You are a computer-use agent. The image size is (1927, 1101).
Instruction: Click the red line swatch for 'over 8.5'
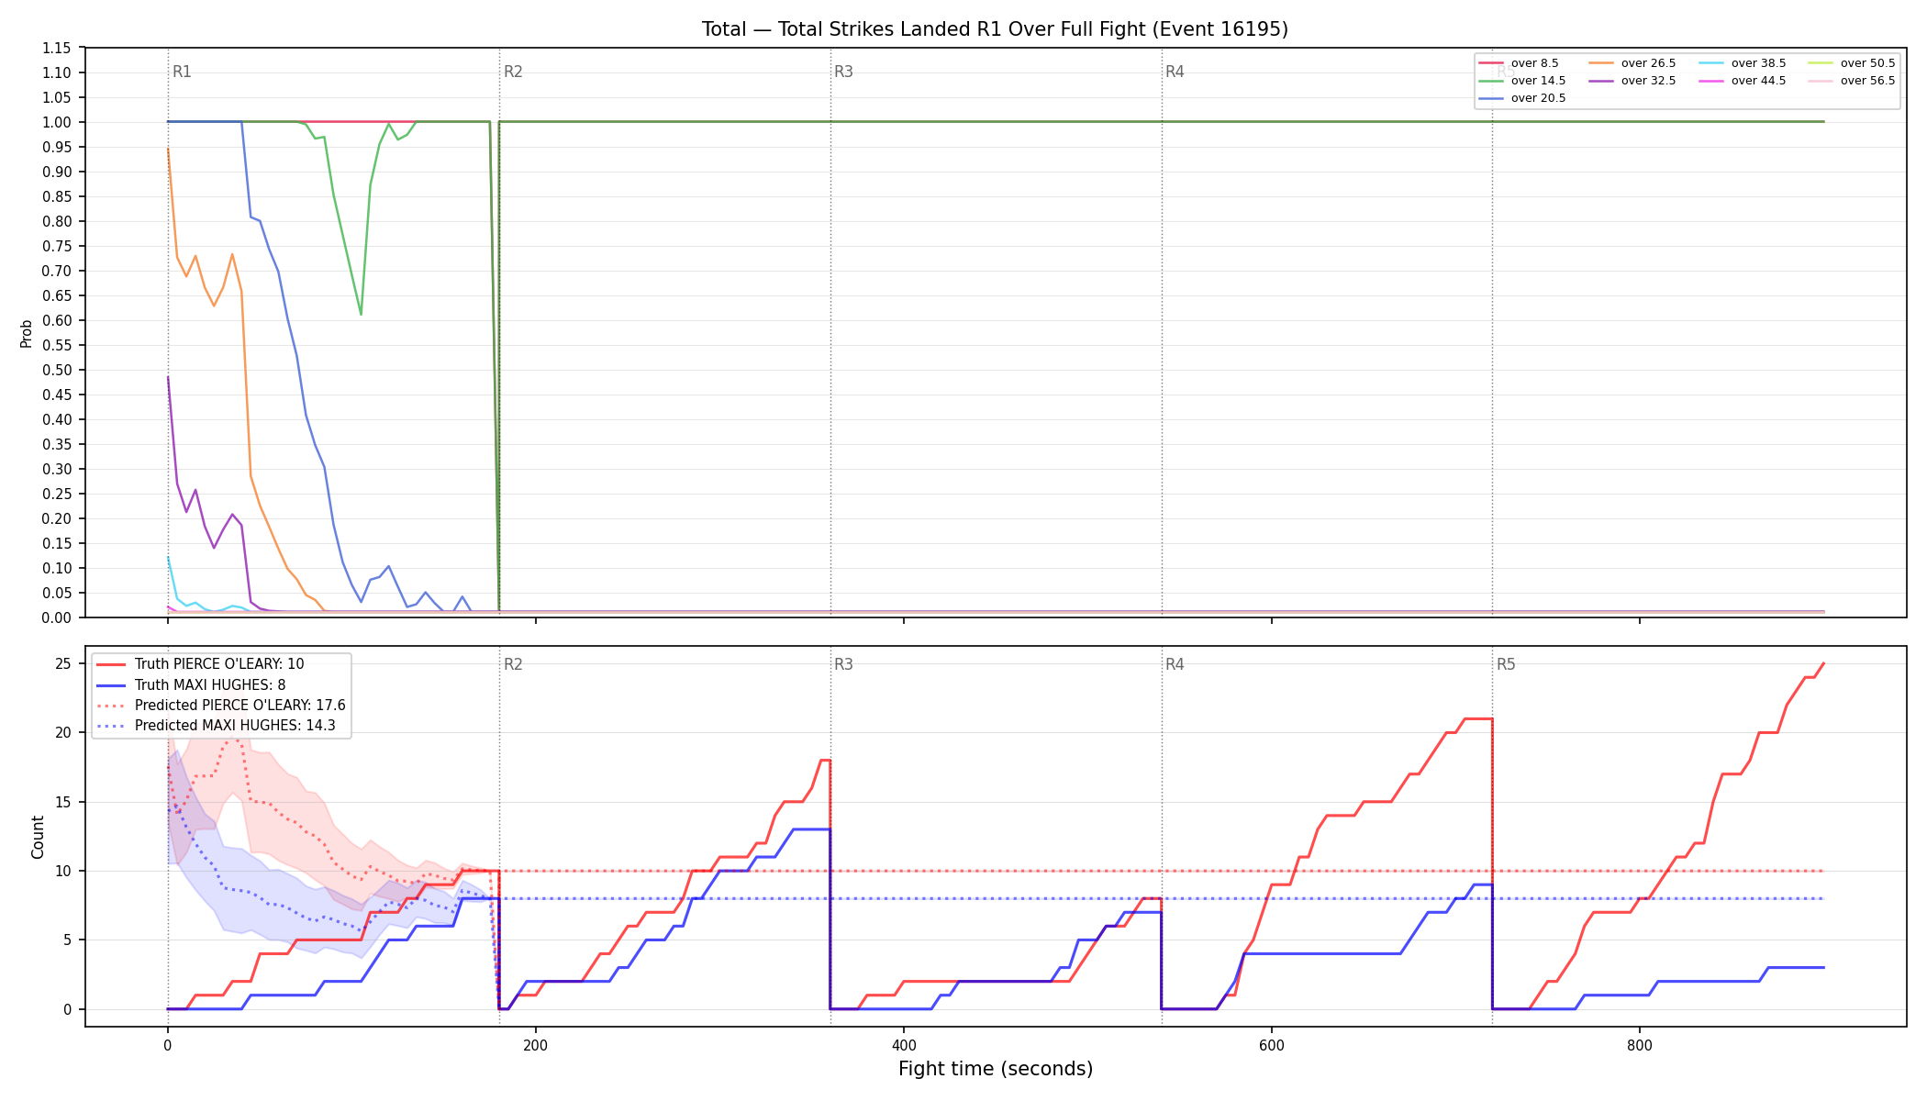tap(1491, 63)
